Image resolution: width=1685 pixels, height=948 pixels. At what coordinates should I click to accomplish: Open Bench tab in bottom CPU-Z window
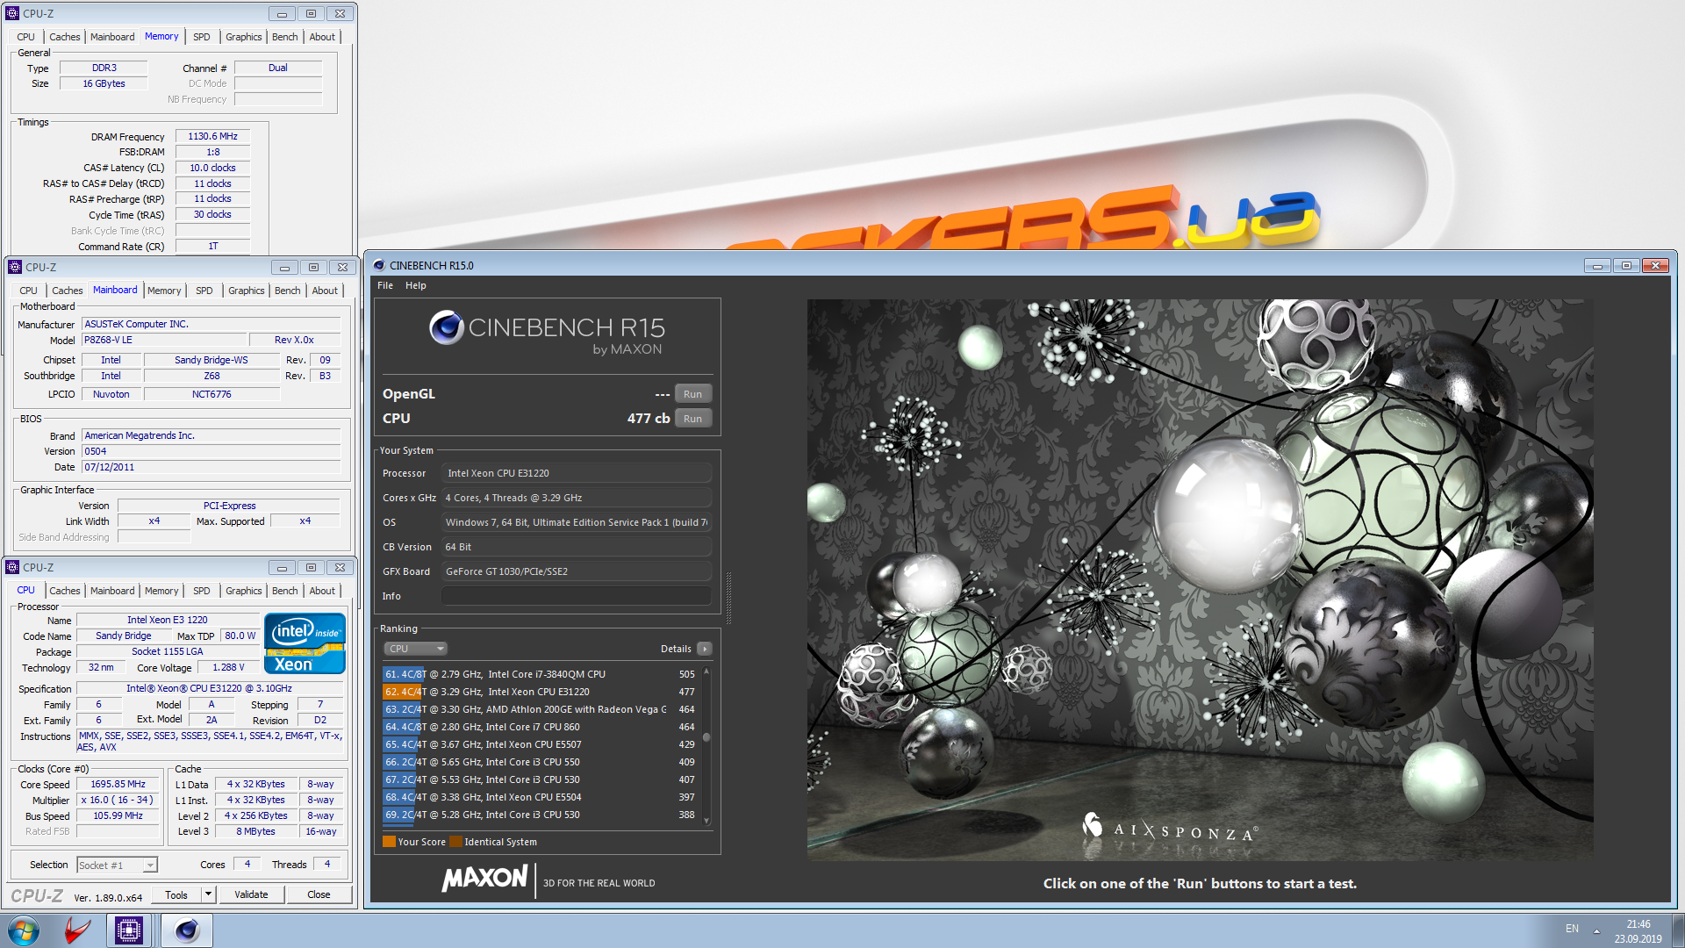point(285,591)
